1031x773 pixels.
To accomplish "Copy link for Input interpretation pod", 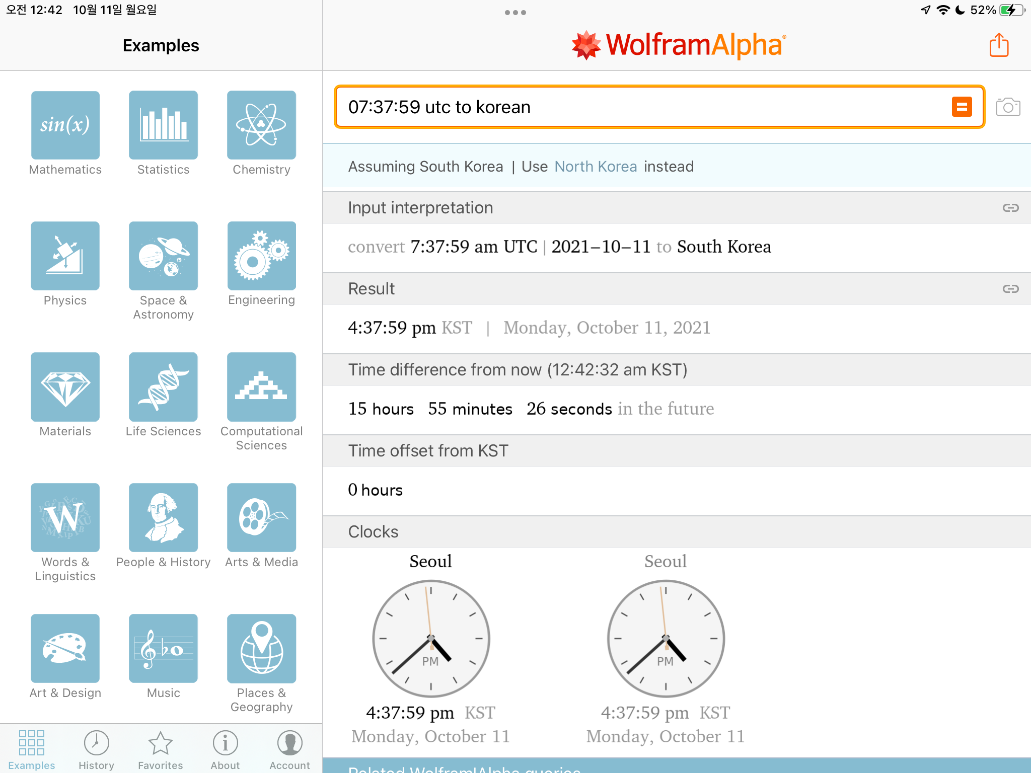I will [1010, 208].
